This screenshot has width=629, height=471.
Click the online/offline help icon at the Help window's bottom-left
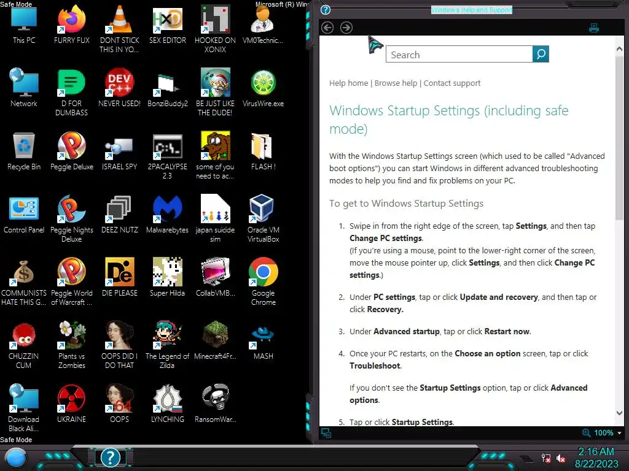pyautogui.click(x=326, y=433)
